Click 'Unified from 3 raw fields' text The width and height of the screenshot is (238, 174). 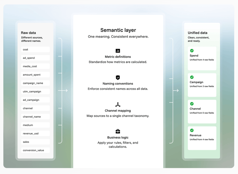[x=202, y=86]
